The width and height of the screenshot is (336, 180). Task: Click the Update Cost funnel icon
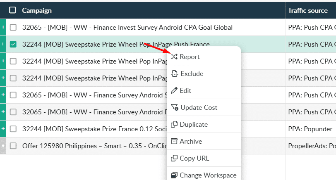click(174, 108)
